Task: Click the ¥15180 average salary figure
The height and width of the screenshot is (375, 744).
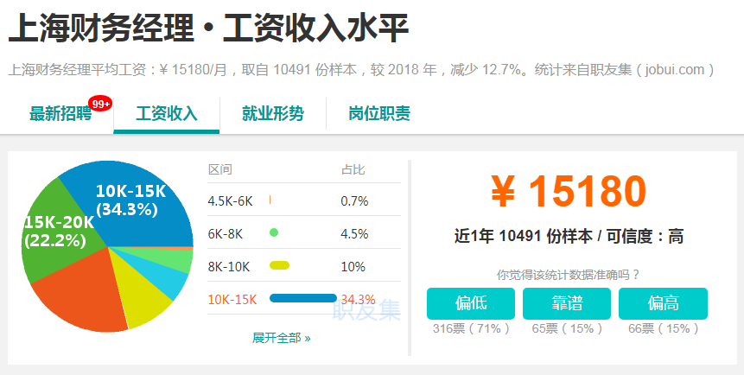Action: pyautogui.click(x=569, y=192)
